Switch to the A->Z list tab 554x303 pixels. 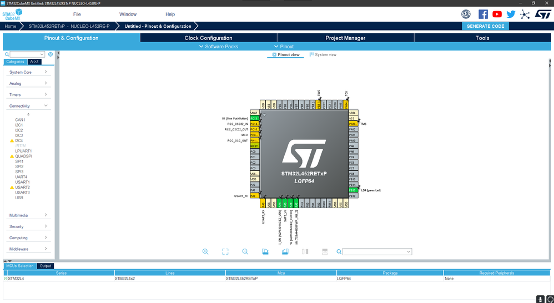coord(34,62)
